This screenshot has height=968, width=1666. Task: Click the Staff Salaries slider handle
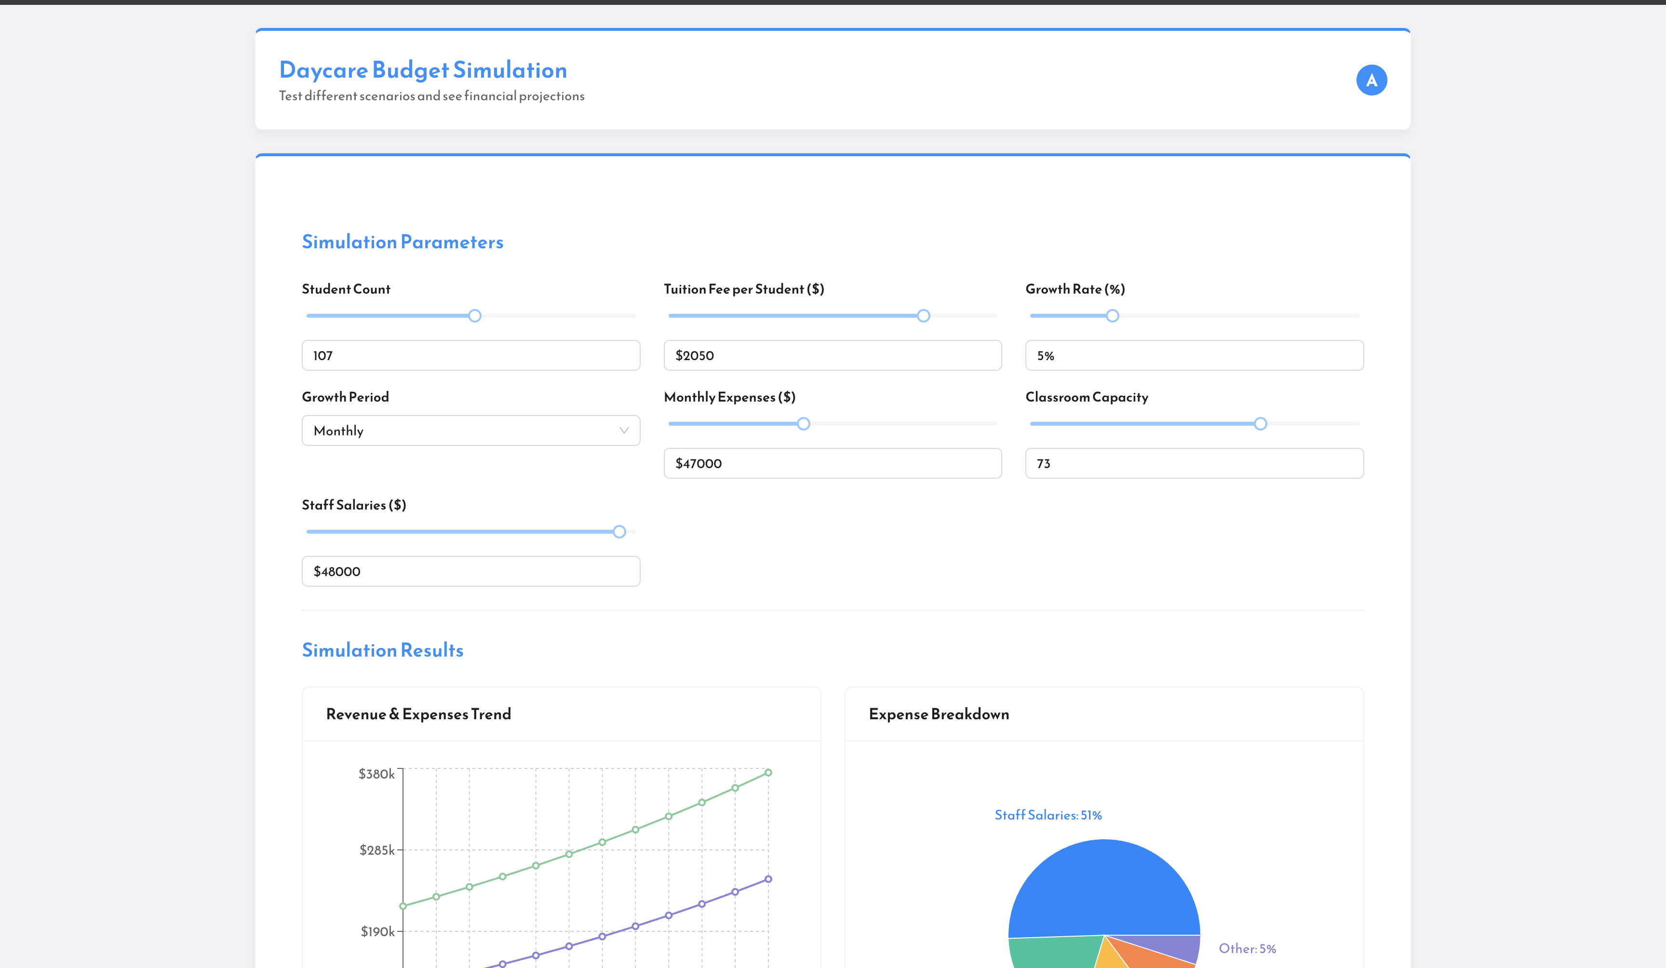pos(619,532)
